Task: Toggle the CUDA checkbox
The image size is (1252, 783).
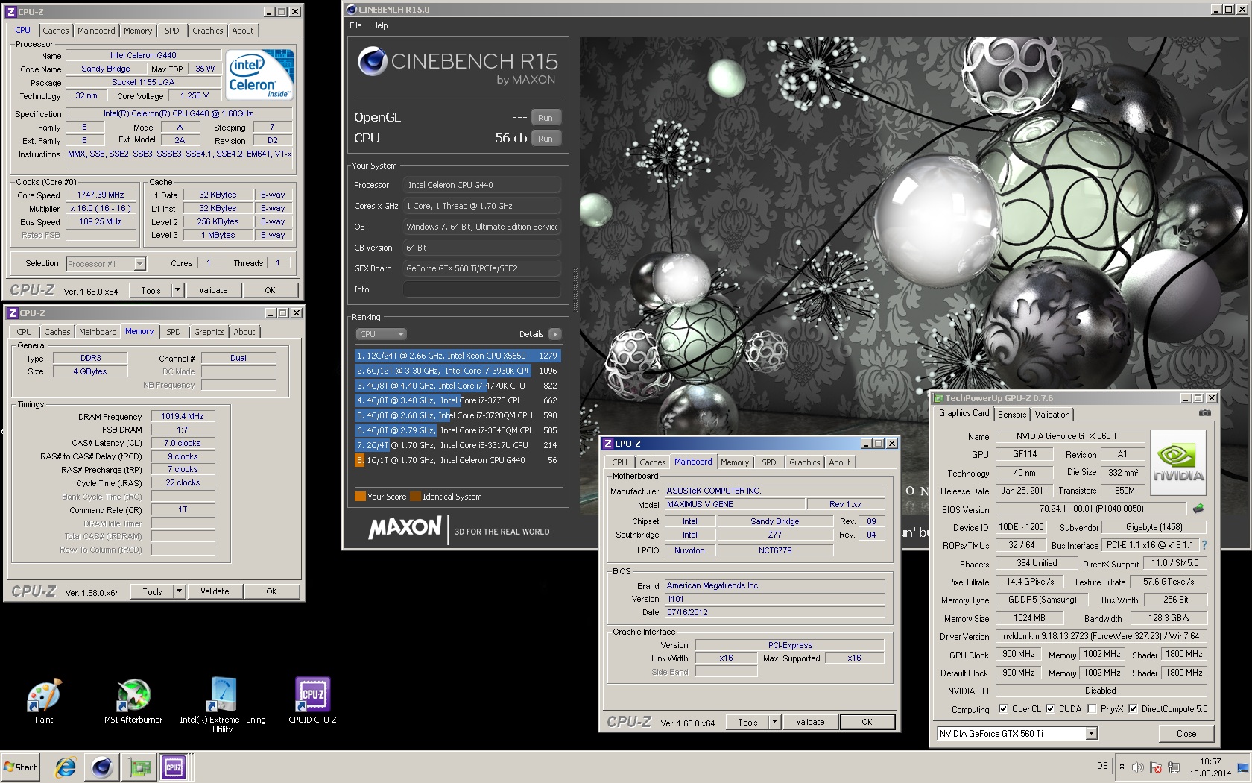Action: tap(1050, 709)
